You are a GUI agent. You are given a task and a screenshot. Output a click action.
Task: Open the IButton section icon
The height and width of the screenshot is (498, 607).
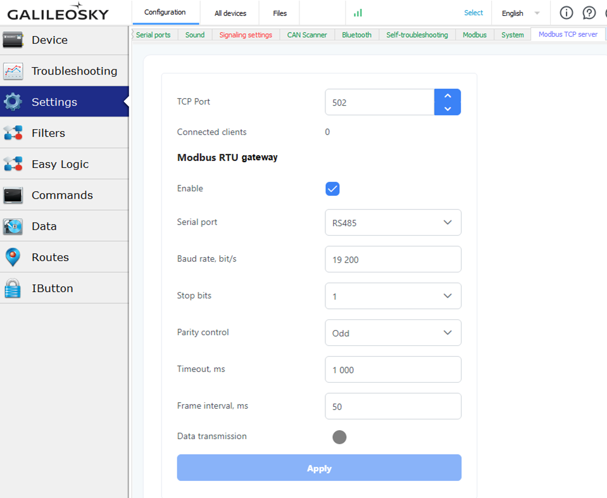pyautogui.click(x=13, y=288)
